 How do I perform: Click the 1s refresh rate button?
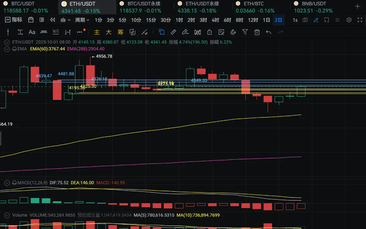click(x=295, y=20)
